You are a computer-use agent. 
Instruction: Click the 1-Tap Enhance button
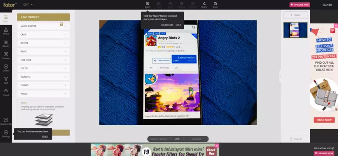click(x=43, y=17)
